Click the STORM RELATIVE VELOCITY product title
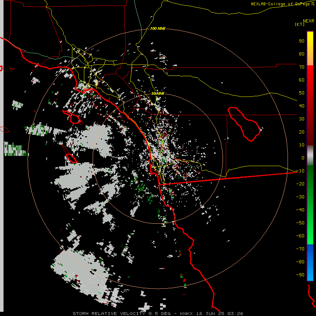Screen dimensions: 316x316 point(109,314)
